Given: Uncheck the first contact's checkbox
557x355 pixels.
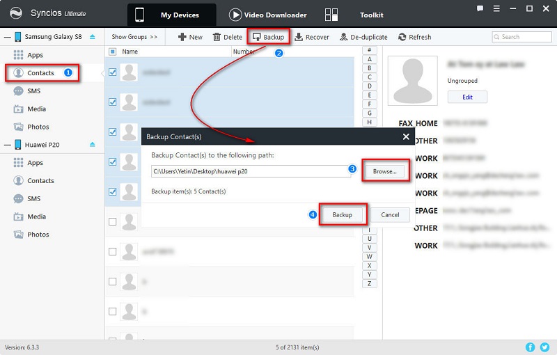Looking at the screenshot, I should coord(113,72).
